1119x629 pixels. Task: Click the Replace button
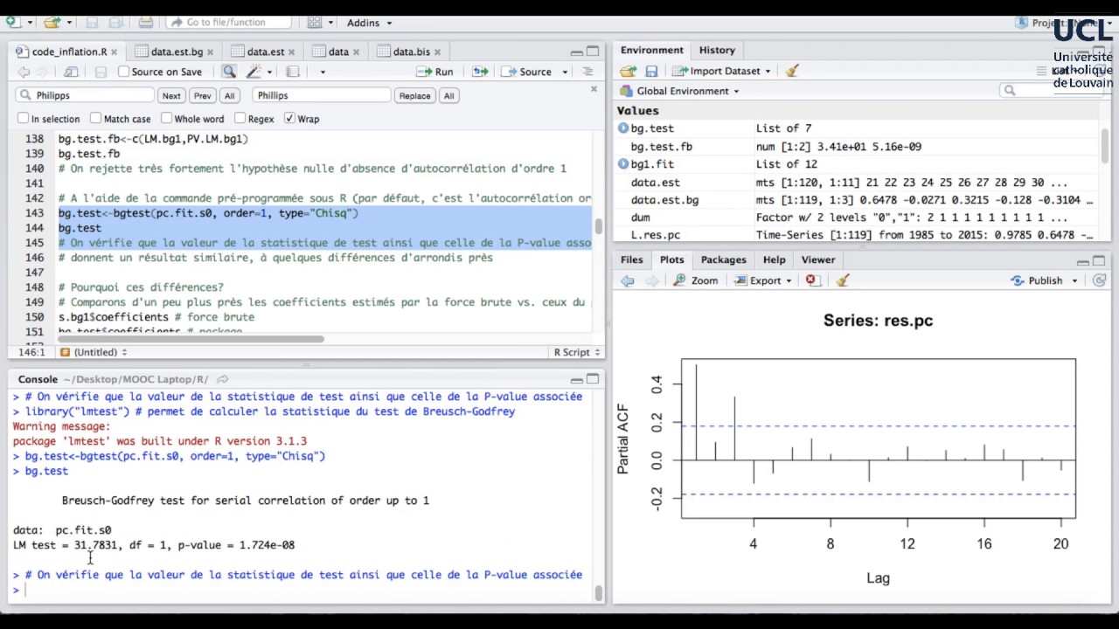pos(414,95)
